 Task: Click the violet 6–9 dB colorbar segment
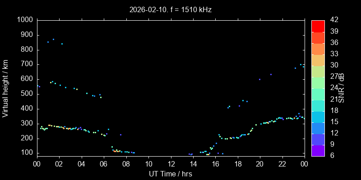318,150
